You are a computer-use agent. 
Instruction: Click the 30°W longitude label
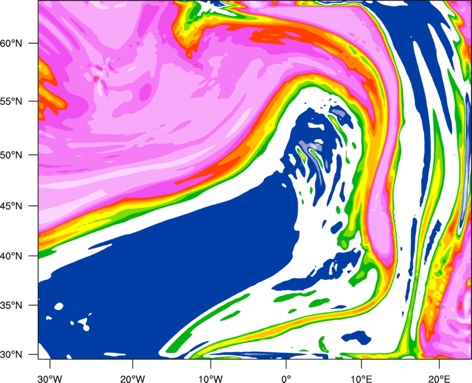[x=50, y=379]
